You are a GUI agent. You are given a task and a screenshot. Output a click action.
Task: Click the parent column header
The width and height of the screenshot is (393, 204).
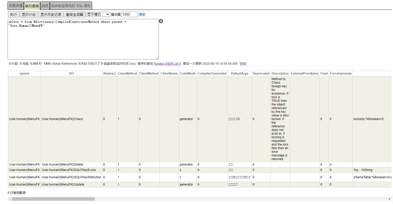(24, 74)
